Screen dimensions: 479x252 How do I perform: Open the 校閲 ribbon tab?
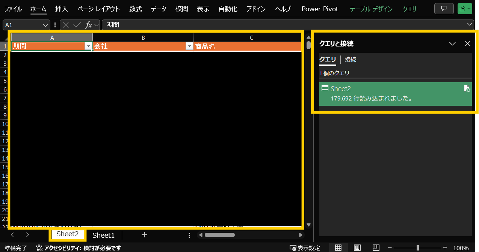[181, 9]
